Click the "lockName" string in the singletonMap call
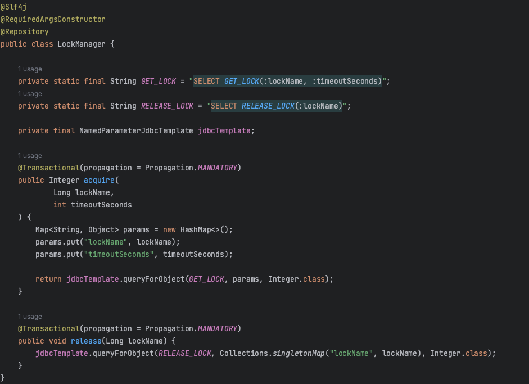529x384 pixels. [351, 353]
